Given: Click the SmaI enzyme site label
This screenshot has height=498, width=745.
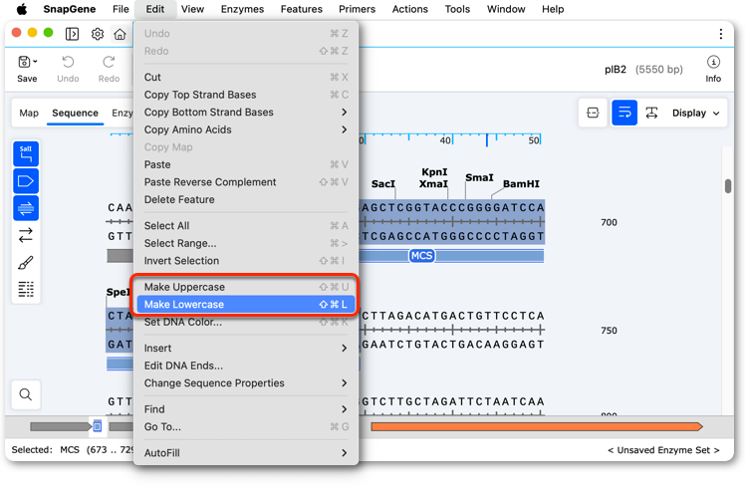Looking at the screenshot, I should (479, 177).
